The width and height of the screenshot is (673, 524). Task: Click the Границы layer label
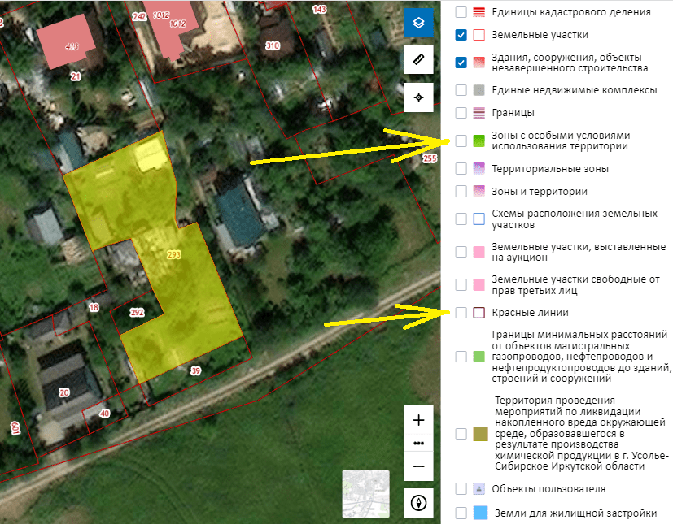click(513, 113)
